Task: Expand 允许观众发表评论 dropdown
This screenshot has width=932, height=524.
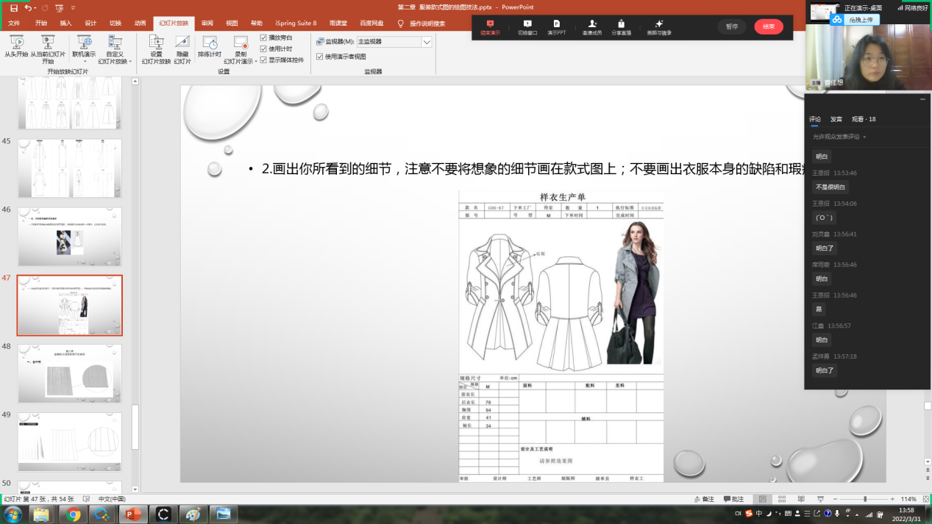Action: (839, 137)
